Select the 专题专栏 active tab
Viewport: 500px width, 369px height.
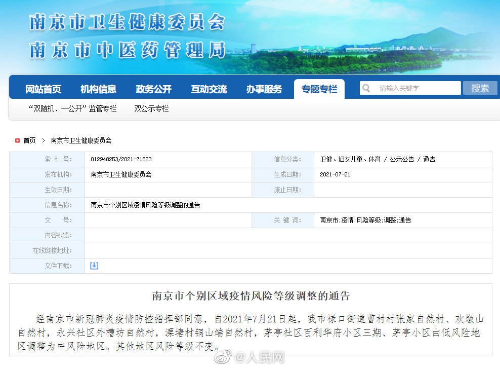319,89
